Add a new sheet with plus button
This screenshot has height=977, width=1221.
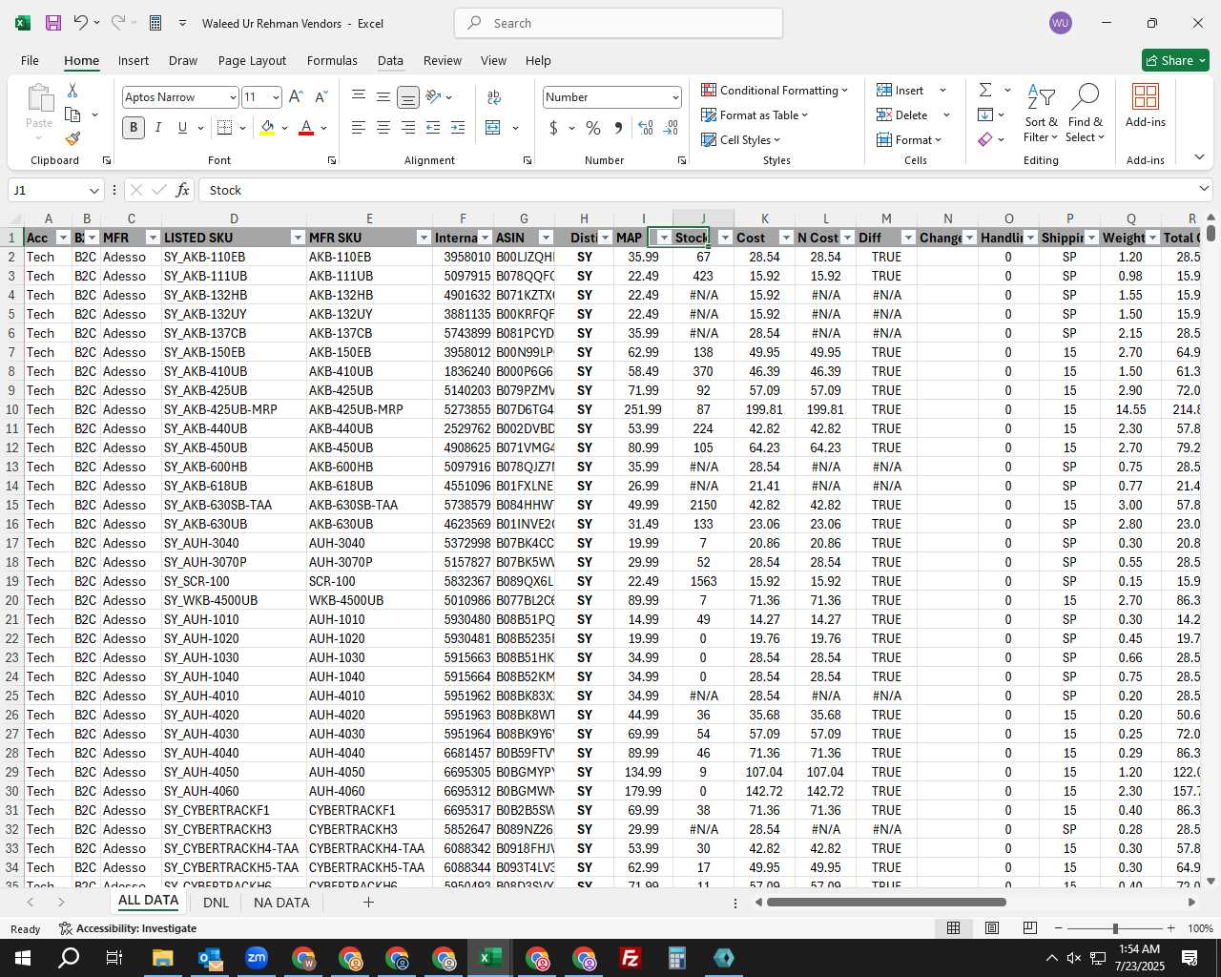click(368, 902)
